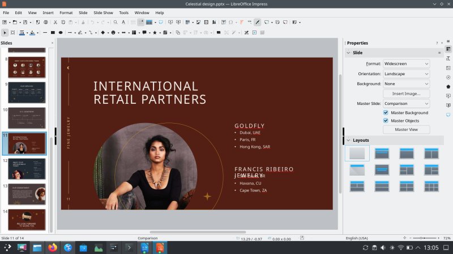Screen dimensions: 453x254
Task: Expand Master Slide dropdown showing Comparison
Action: click(x=406, y=104)
